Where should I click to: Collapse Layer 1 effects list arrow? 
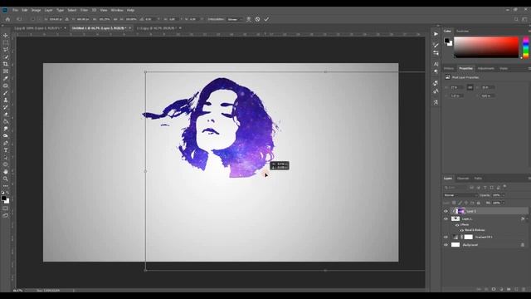pyautogui.click(x=527, y=219)
